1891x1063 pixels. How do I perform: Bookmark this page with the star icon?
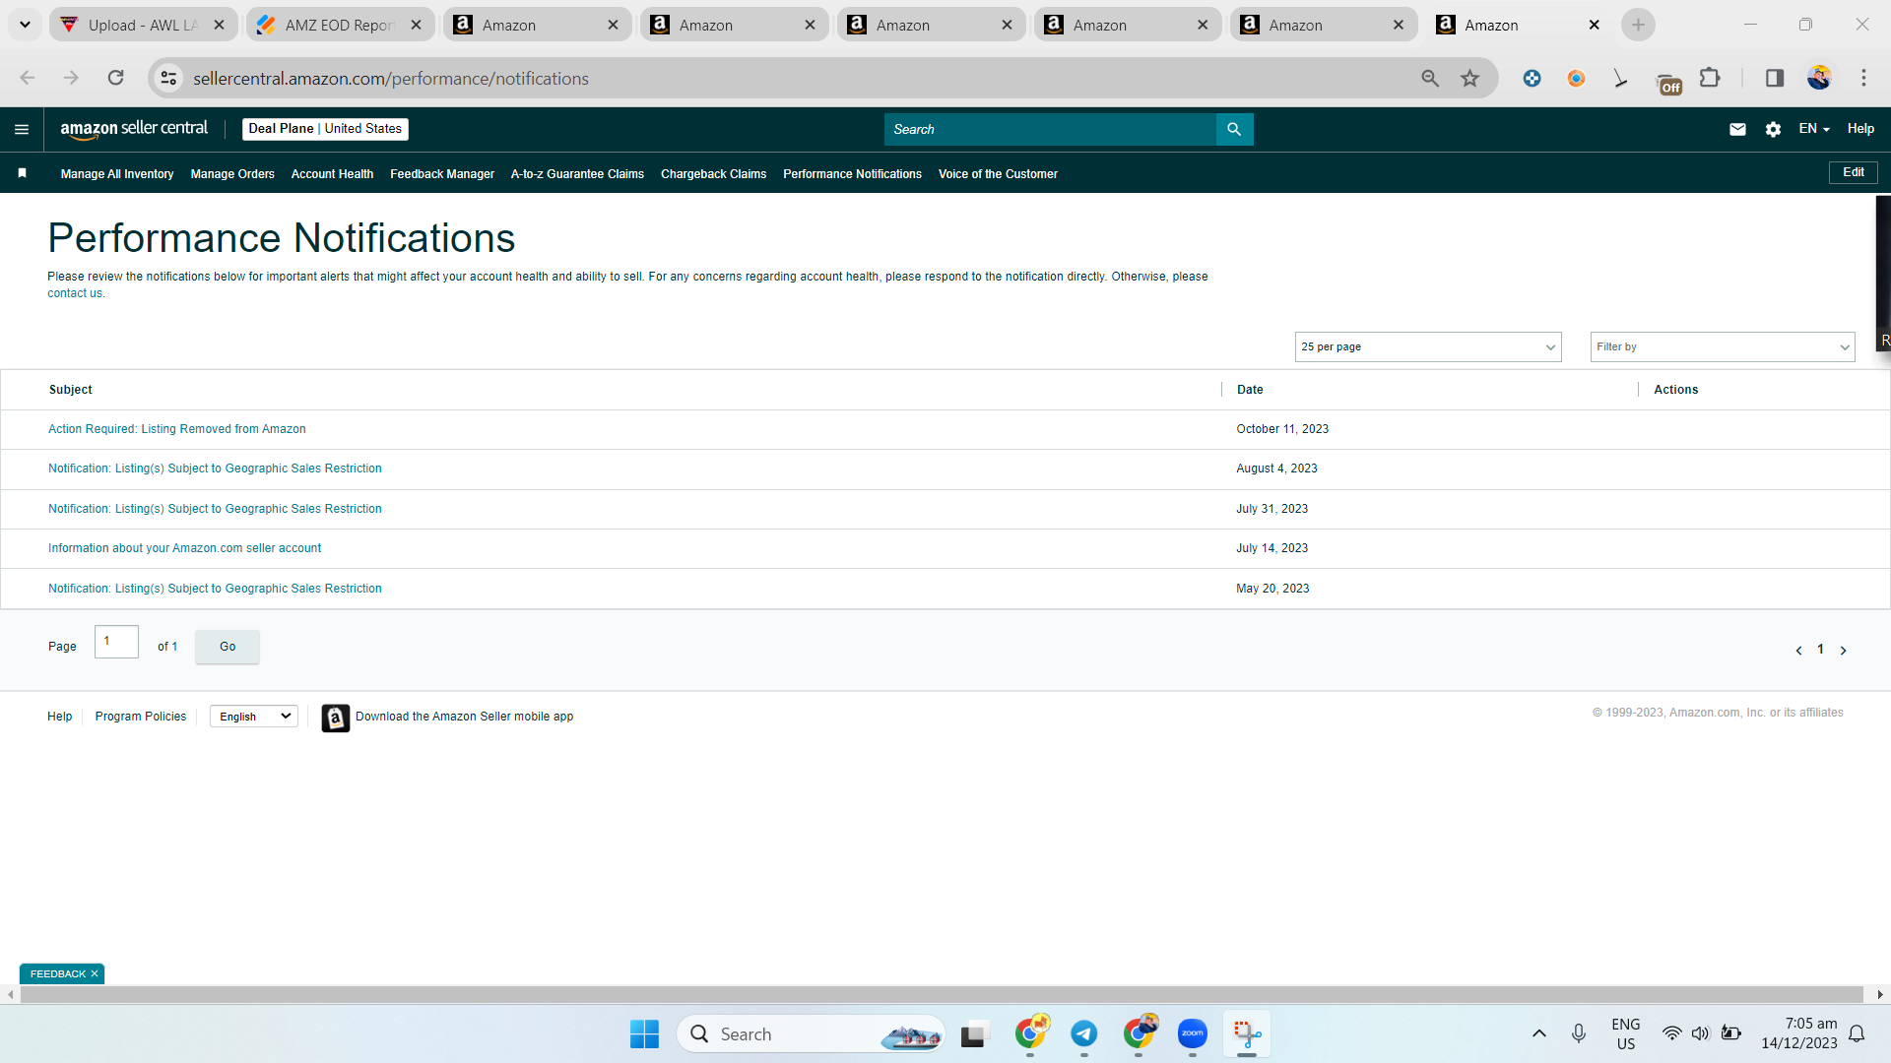(1469, 78)
